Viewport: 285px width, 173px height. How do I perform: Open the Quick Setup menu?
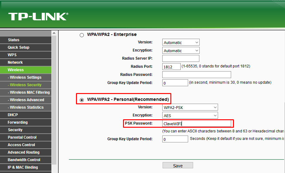(19, 47)
